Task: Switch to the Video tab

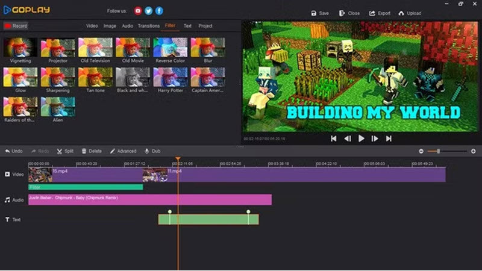Action: [92, 26]
